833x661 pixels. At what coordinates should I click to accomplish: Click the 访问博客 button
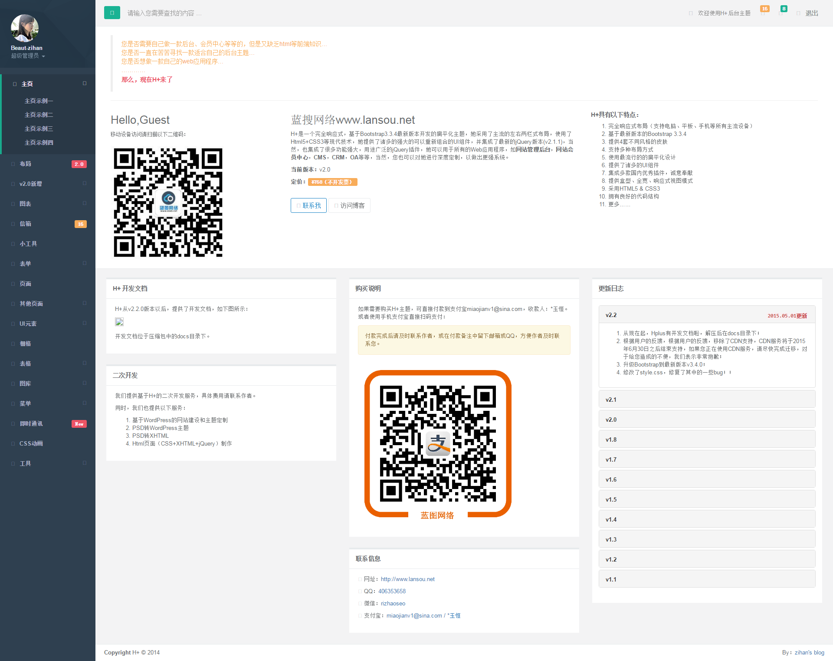point(350,205)
